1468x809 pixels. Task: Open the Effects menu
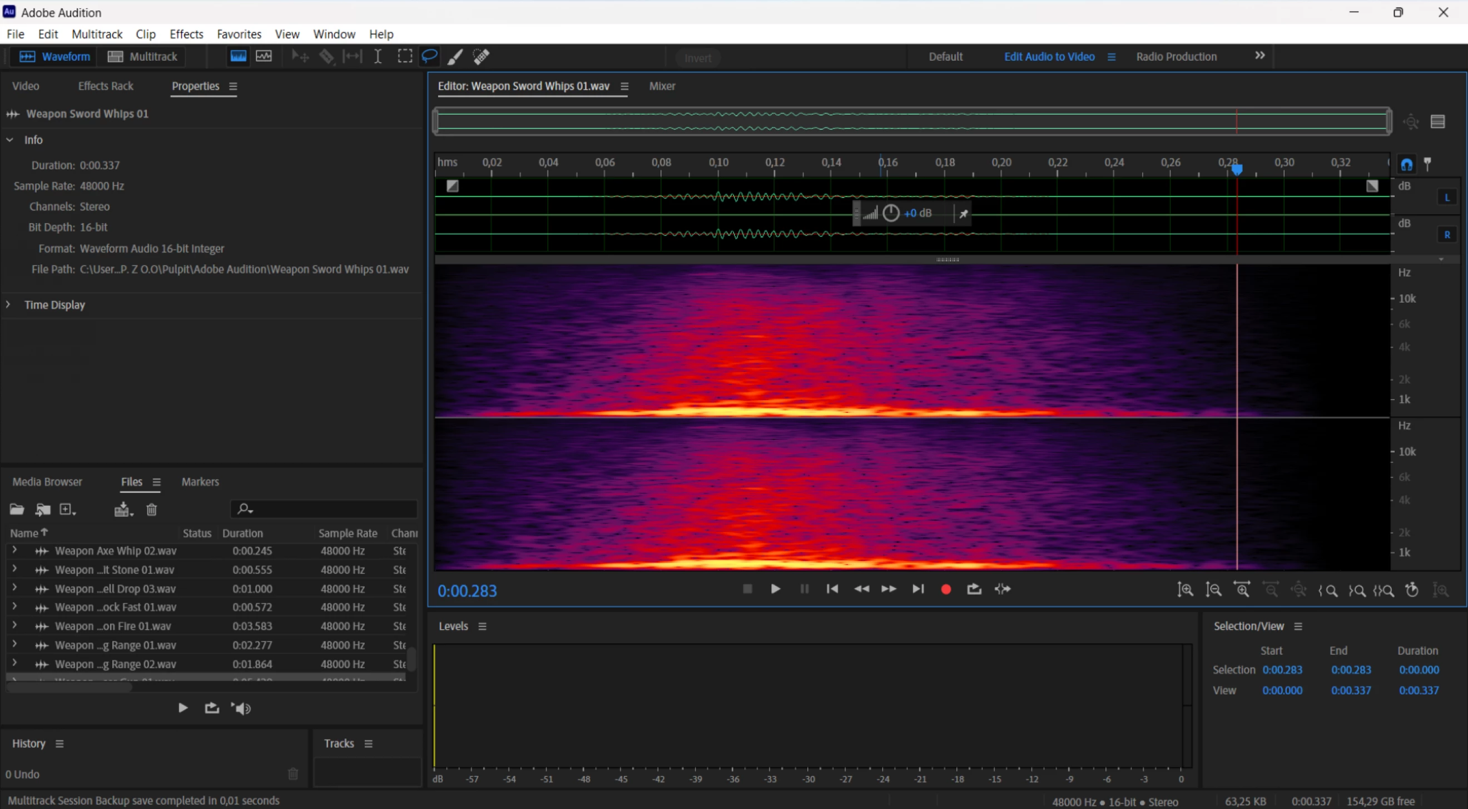(x=186, y=34)
